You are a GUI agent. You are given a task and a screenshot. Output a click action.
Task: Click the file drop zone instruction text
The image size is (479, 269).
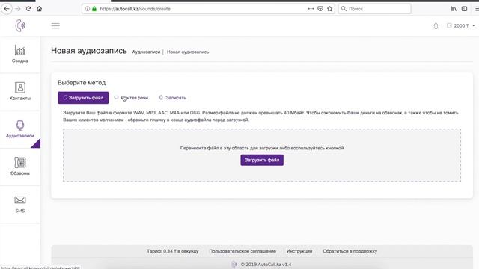tap(262, 148)
